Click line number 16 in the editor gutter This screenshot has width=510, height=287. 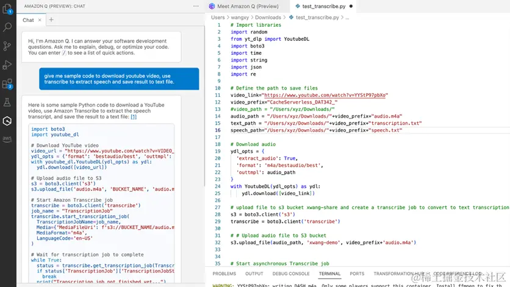click(x=218, y=130)
